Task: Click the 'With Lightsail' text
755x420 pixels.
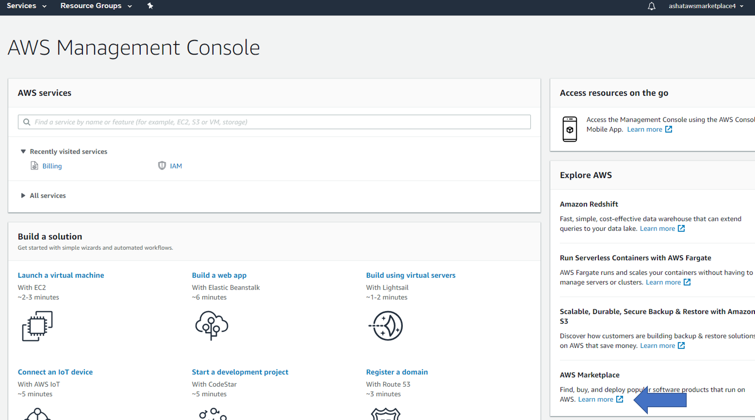Action: (x=387, y=288)
